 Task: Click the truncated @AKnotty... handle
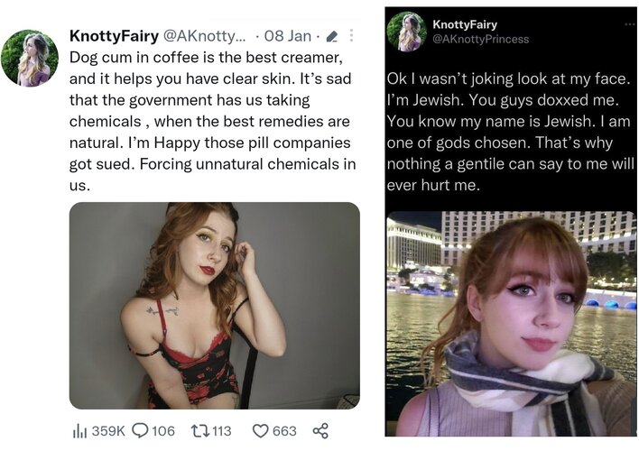point(205,36)
